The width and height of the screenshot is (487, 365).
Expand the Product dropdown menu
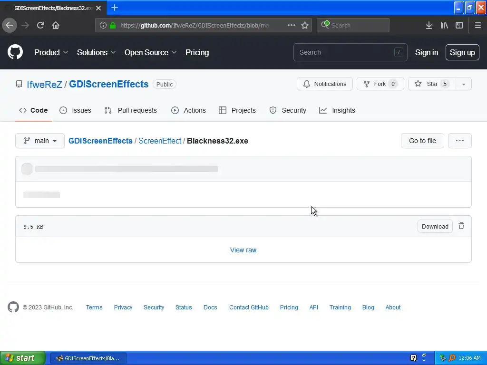coord(51,52)
